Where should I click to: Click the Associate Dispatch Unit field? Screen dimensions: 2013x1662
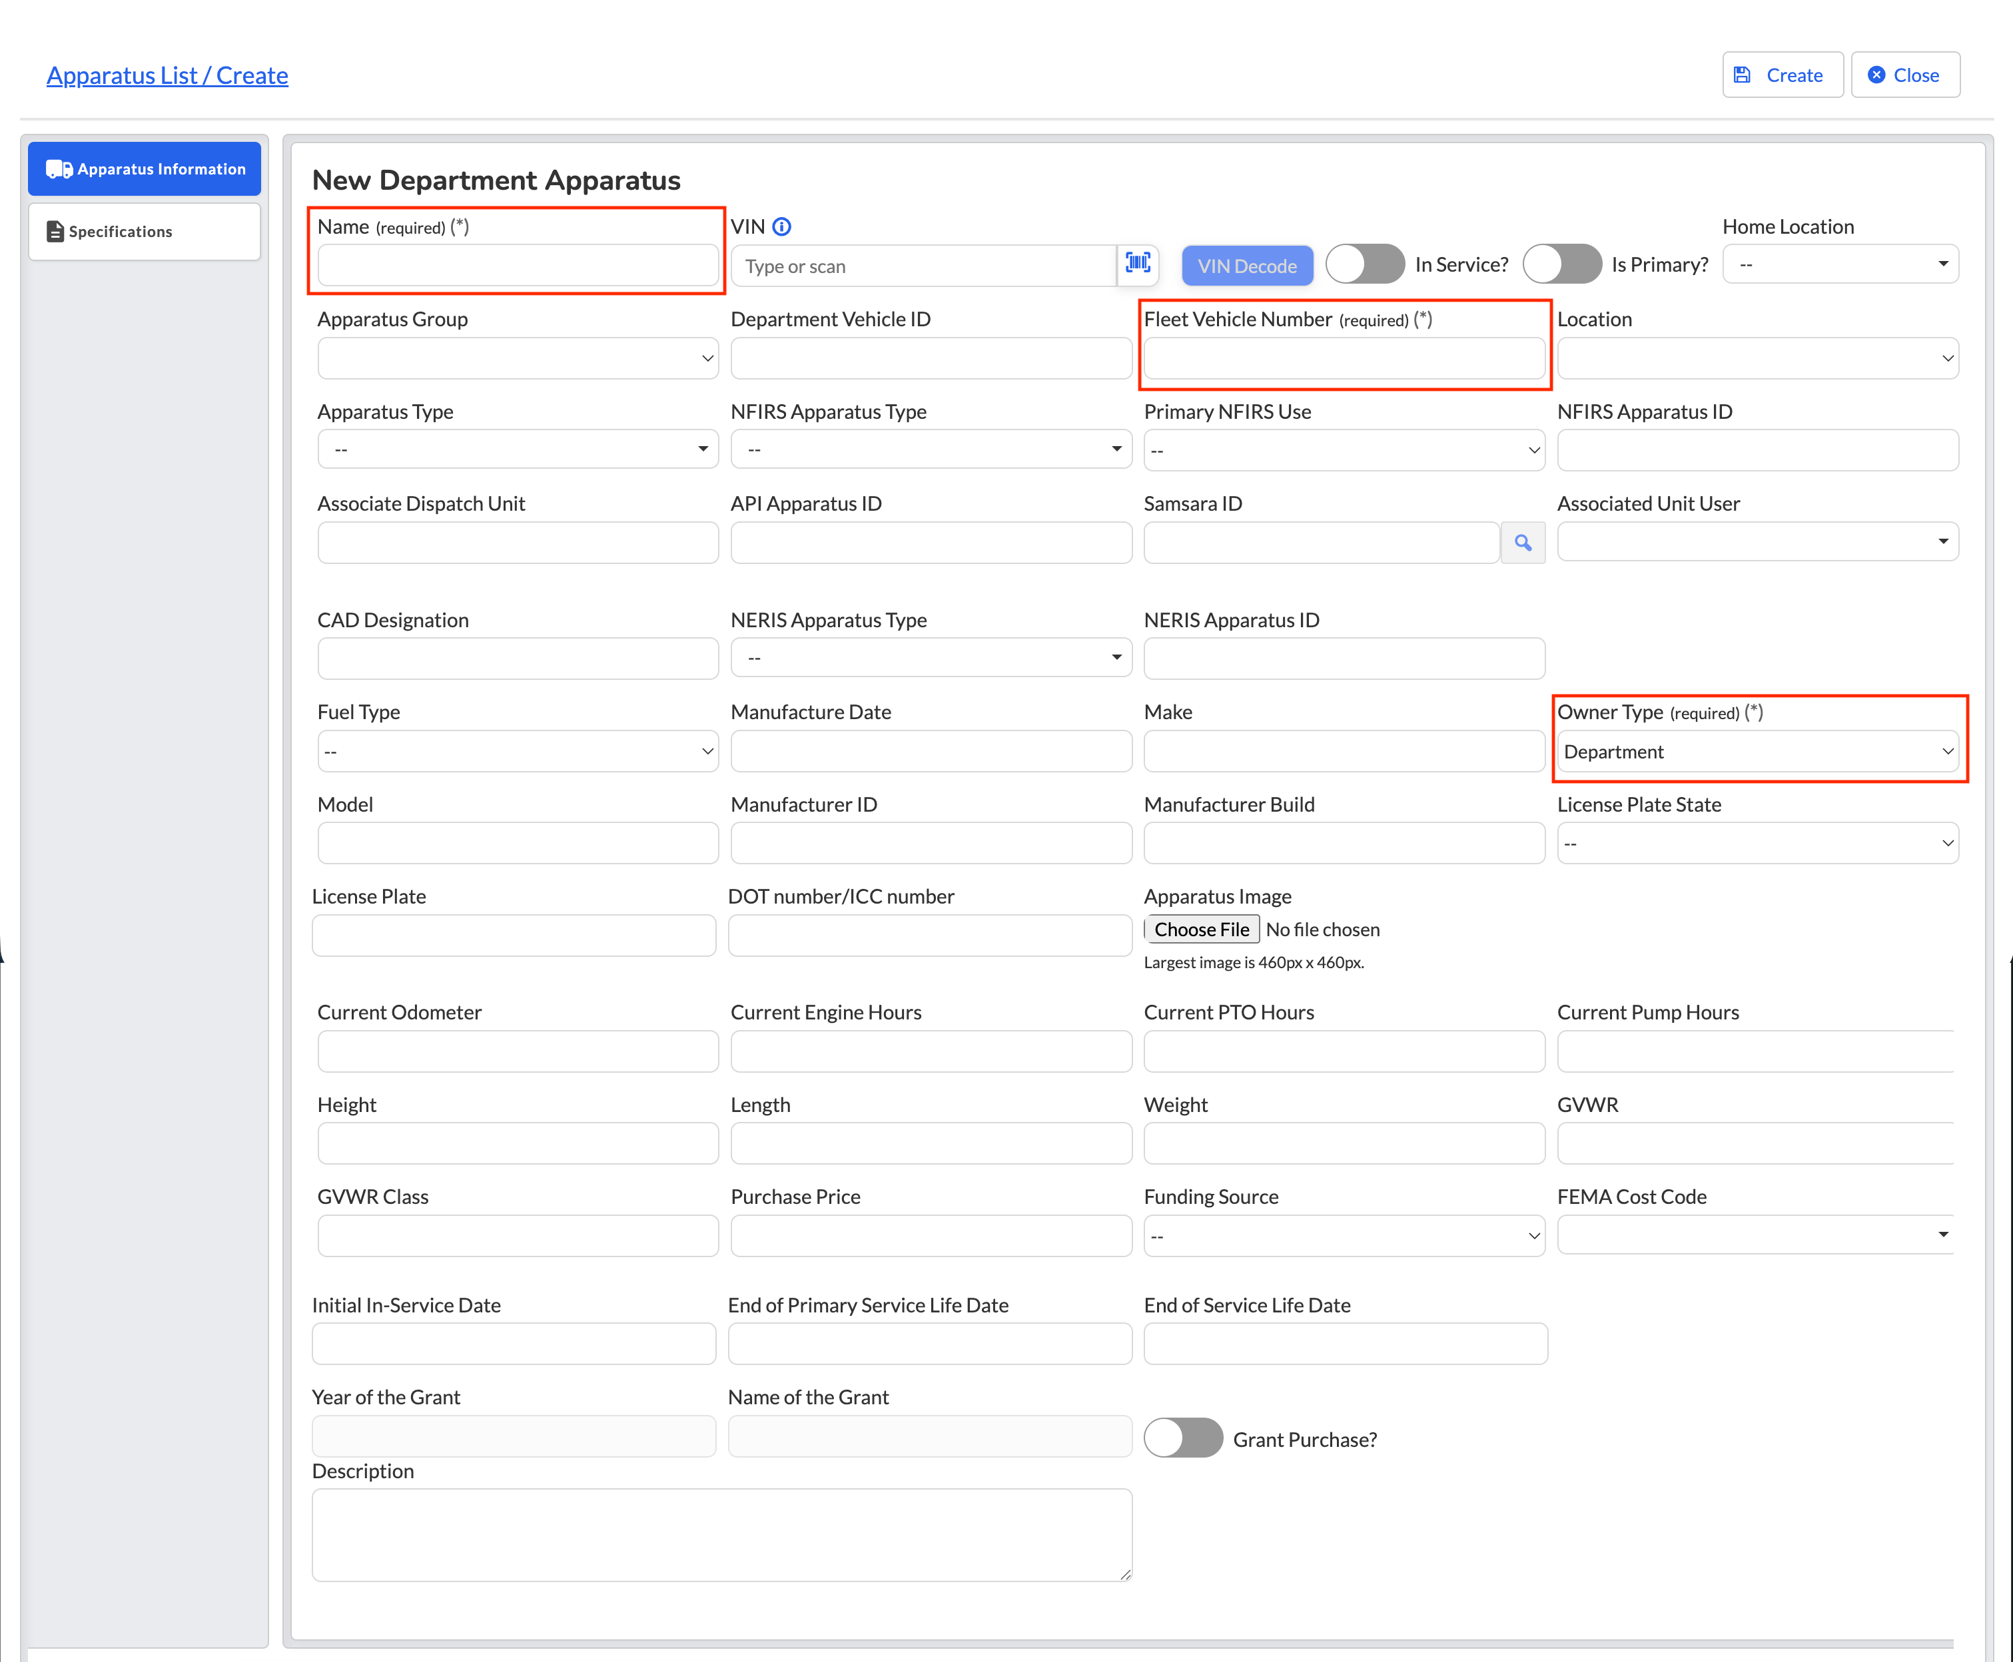coord(517,543)
